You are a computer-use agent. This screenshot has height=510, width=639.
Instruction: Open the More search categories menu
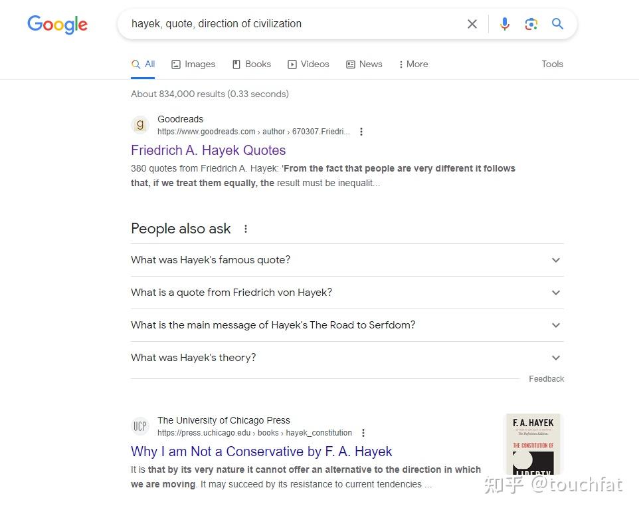tap(413, 64)
